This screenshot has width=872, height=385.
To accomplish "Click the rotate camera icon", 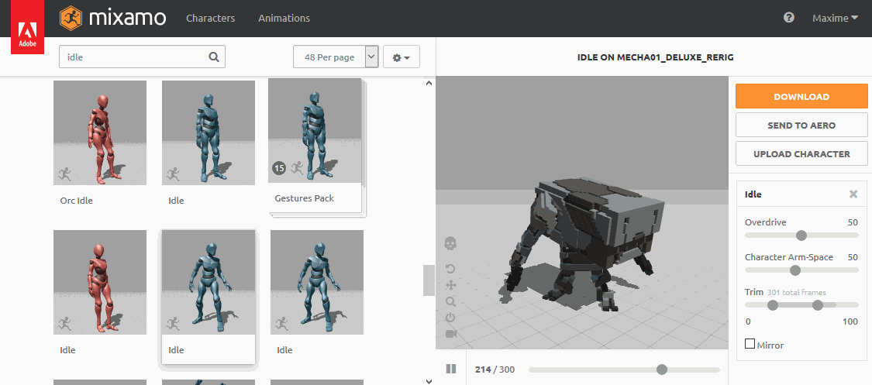I will click(x=450, y=269).
